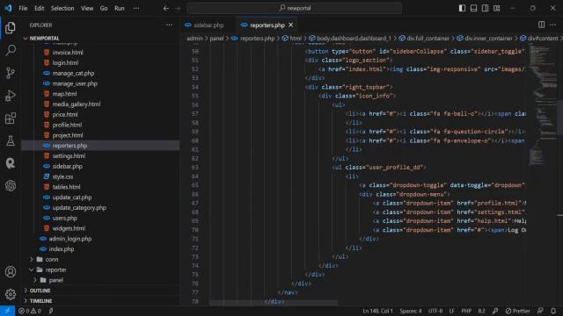The height and width of the screenshot is (316, 563).
Task: Open the Accounts menu icon
Action: (11, 271)
